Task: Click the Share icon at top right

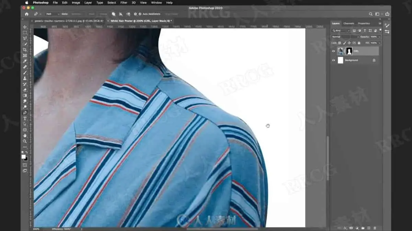Action: (x=387, y=14)
